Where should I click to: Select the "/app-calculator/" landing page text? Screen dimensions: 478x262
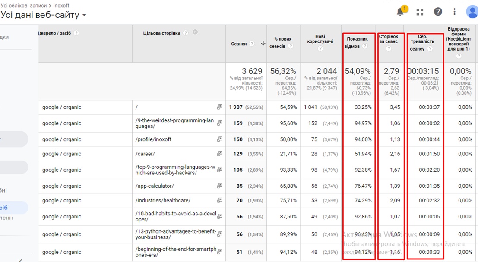(155, 186)
